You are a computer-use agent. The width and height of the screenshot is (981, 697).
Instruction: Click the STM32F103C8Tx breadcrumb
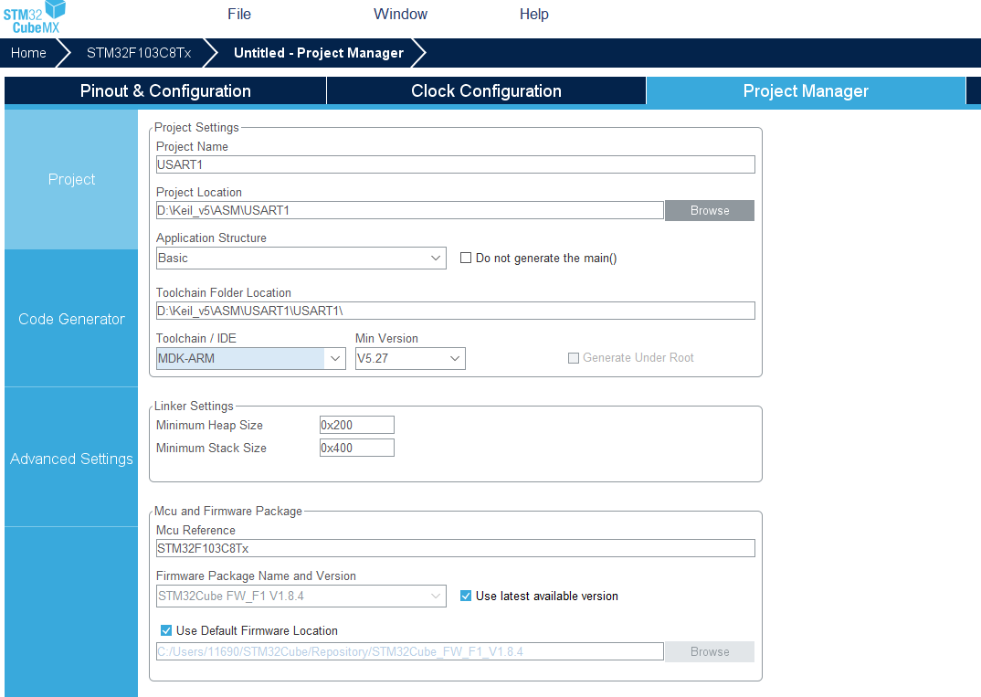[138, 53]
